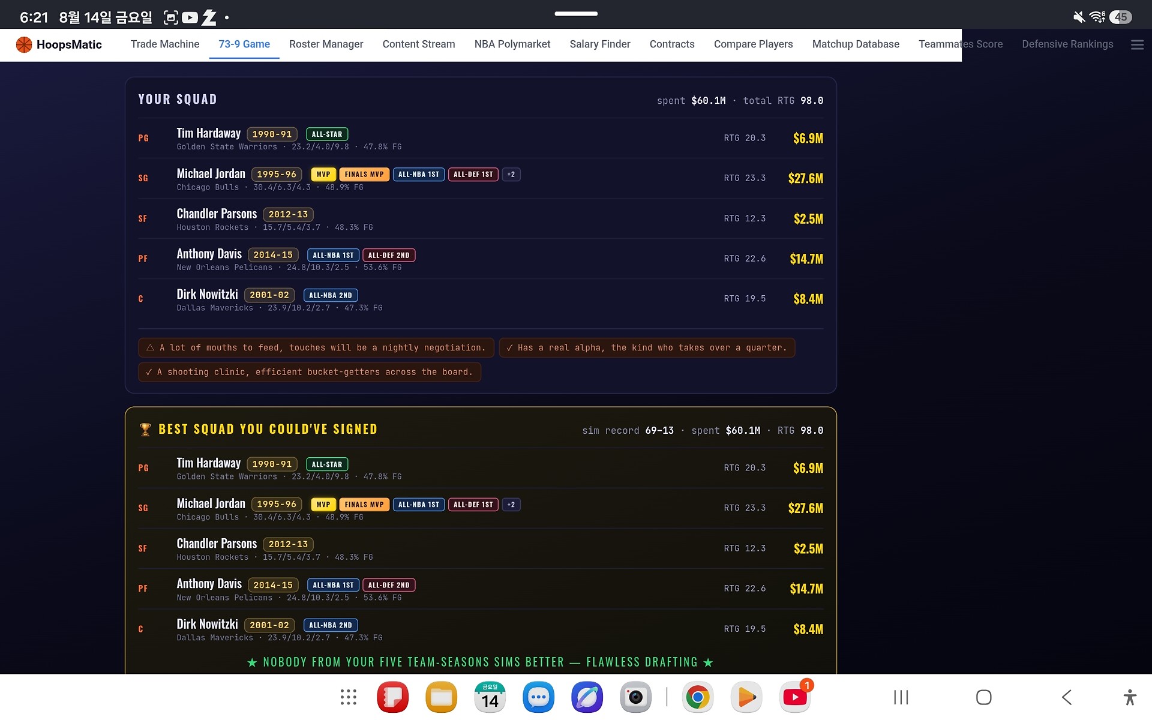Tap the Wi-Fi status icon
Image resolution: width=1152 pixels, height=720 pixels.
pyautogui.click(x=1097, y=17)
